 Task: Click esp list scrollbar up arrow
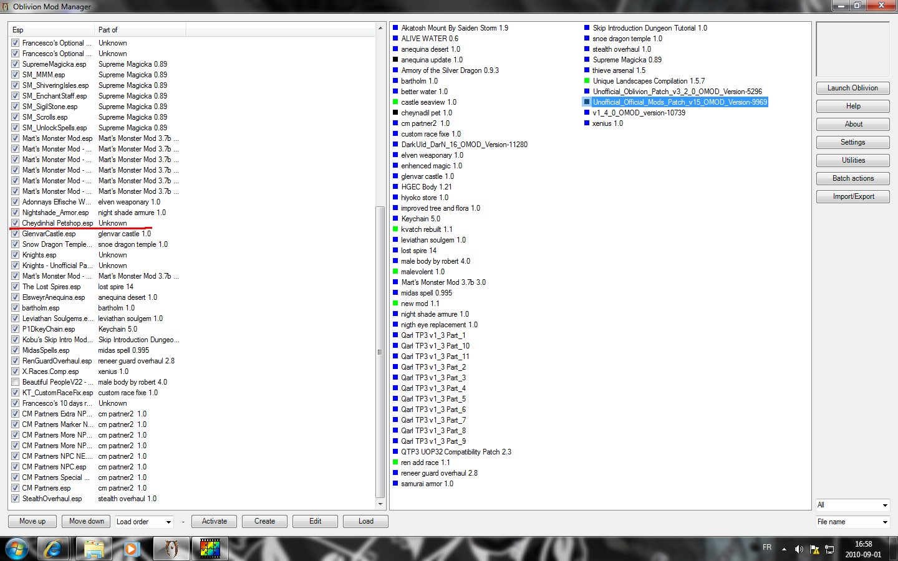click(380, 28)
